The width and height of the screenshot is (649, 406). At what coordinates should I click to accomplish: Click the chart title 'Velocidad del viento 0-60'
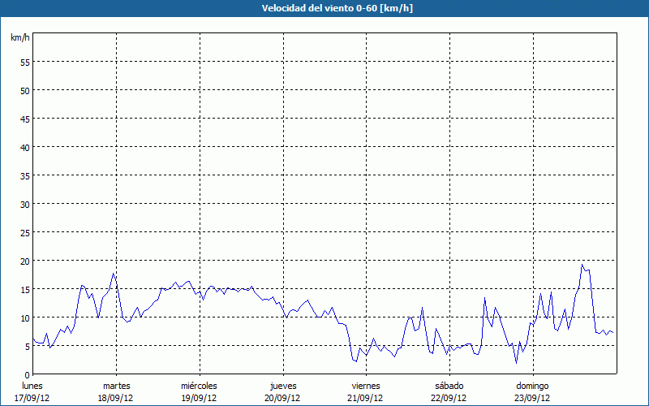(x=324, y=8)
